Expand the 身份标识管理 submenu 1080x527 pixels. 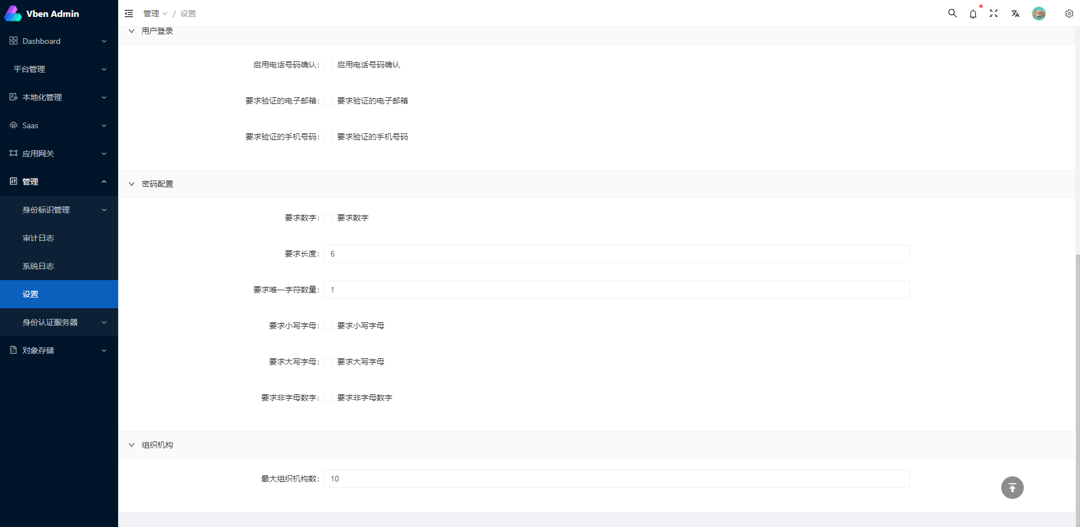tap(59, 210)
